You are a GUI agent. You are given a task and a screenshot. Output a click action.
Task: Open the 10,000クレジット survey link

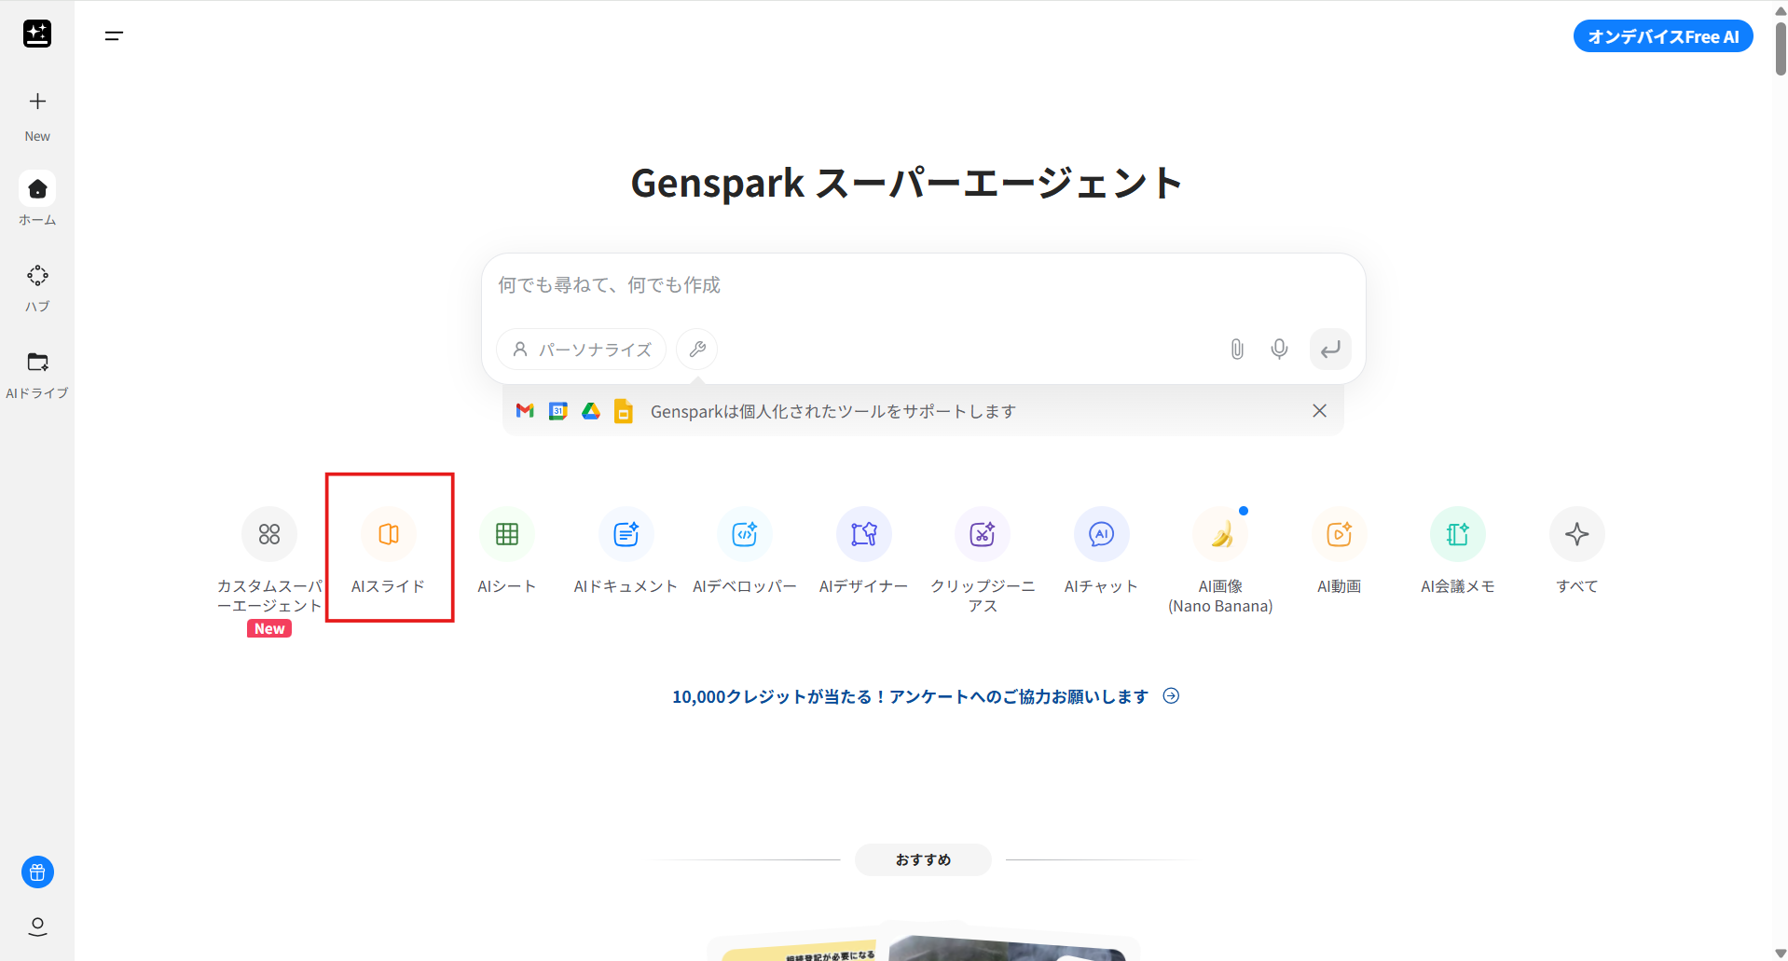[923, 696]
